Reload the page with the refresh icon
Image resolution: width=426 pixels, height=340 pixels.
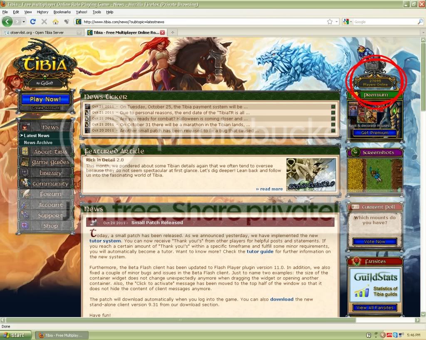pyautogui.click(x=33, y=22)
